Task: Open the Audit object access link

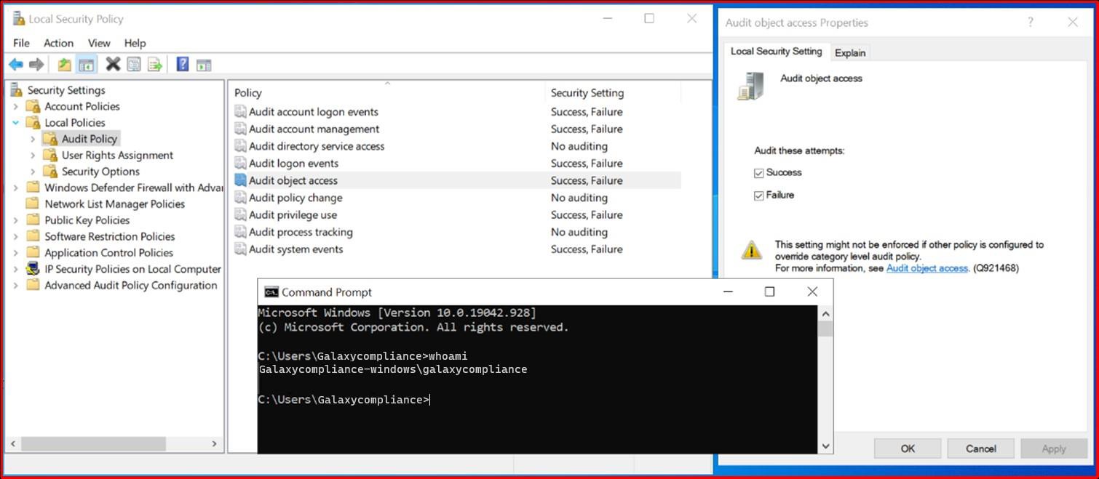Action: (927, 268)
